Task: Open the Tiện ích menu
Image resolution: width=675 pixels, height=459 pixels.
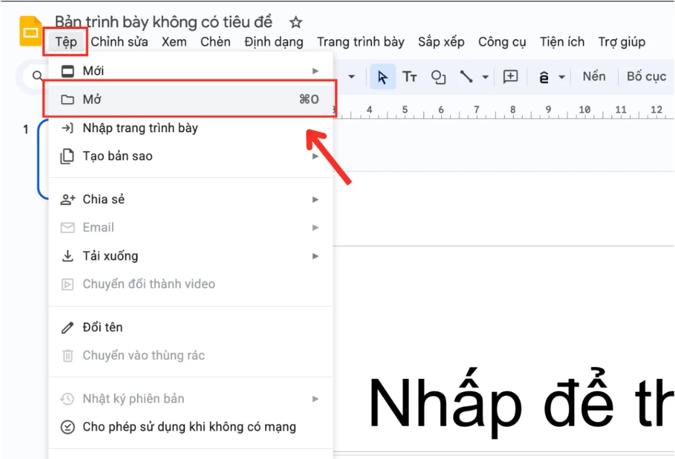Action: 562,42
